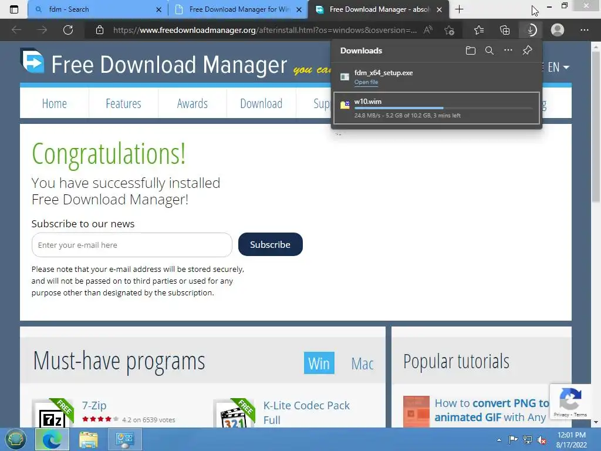The image size is (601, 451).
Task: Open convert PNG to animated GIF tutorial
Action: pyautogui.click(x=492, y=410)
